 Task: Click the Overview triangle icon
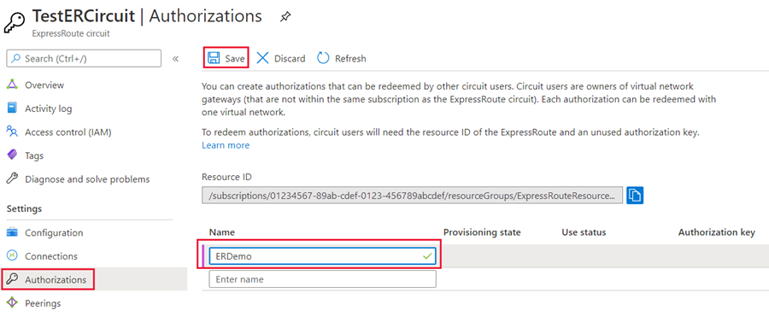coord(12,85)
